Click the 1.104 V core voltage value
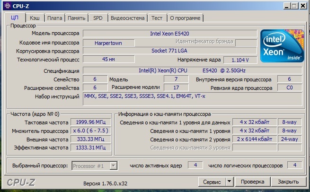Viewport: 310px width, 192px height. (x=240, y=60)
